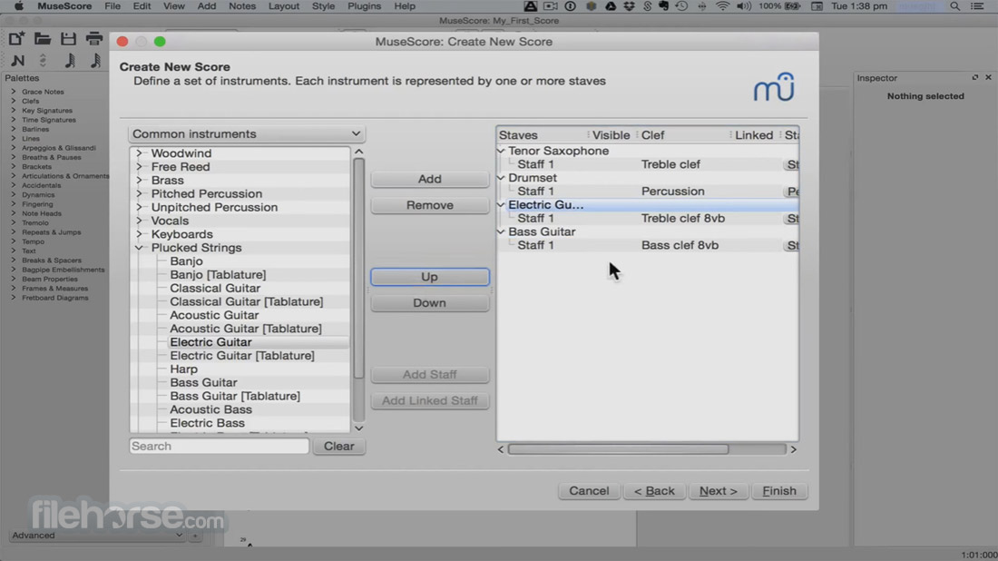Expand the Keyboards category
This screenshot has height=561, width=998.
click(x=140, y=234)
